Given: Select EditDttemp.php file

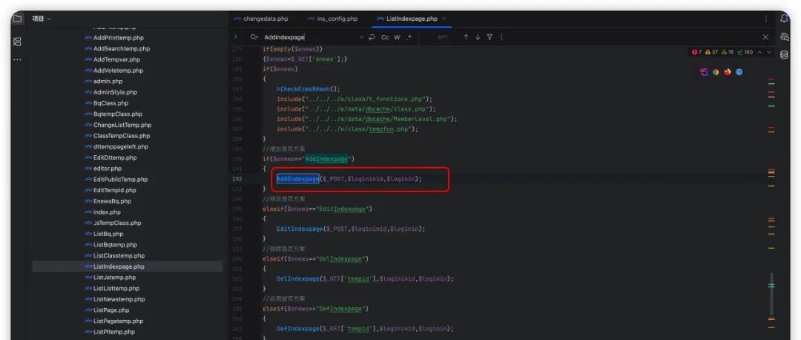Looking at the screenshot, I should point(111,157).
